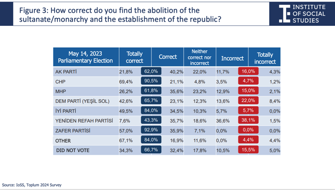The height and width of the screenshot is (190, 335).
Task: Select the CHP 90,5% blue badge
Action: tap(151, 81)
